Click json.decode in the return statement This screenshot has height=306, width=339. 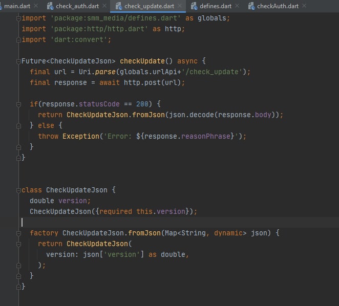(192, 115)
